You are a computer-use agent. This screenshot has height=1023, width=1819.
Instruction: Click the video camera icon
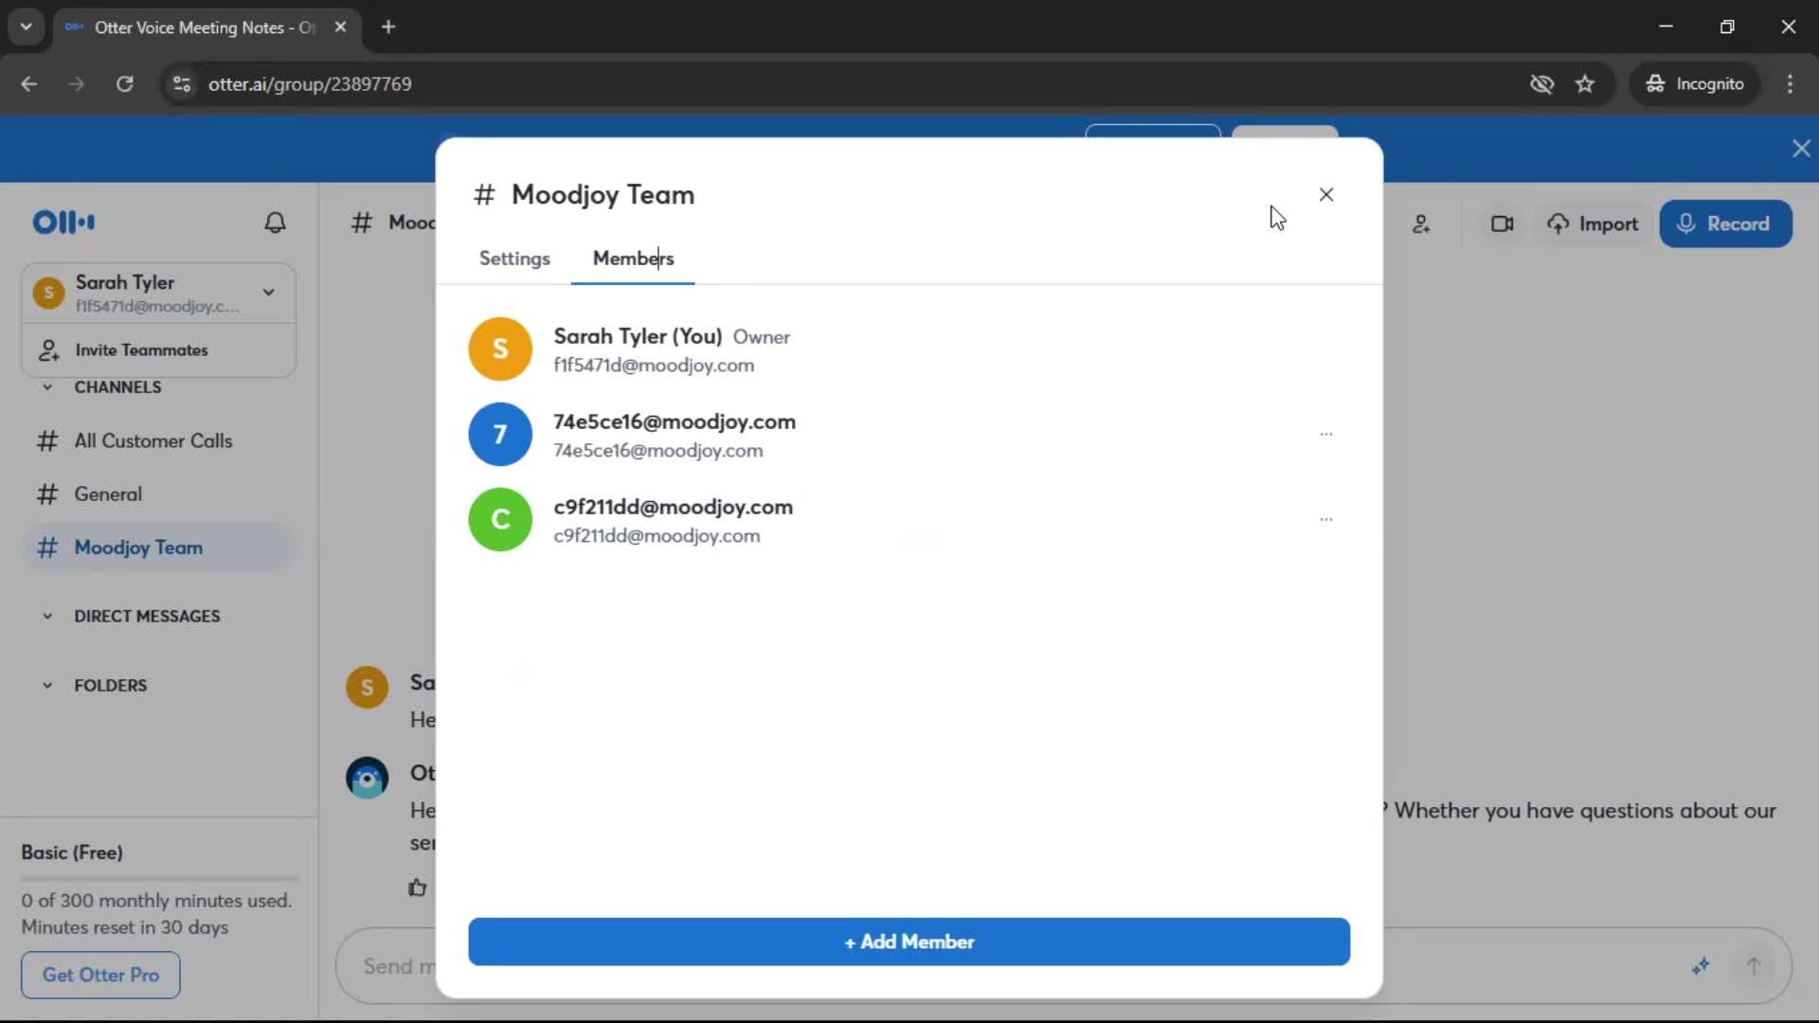click(1502, 224)
